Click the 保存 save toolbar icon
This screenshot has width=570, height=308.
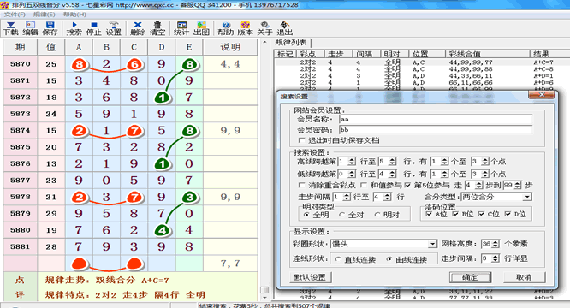tap(50, 28)
